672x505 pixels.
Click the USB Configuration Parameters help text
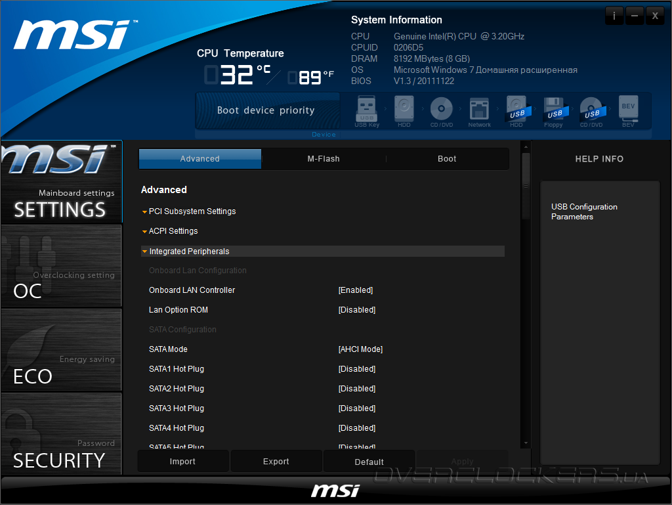pyautogui.click(x=584, y=211)
